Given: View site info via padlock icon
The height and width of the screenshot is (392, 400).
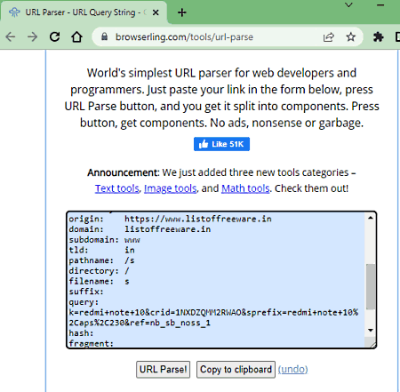Looking at the screenshot, I should coord(104,36).
